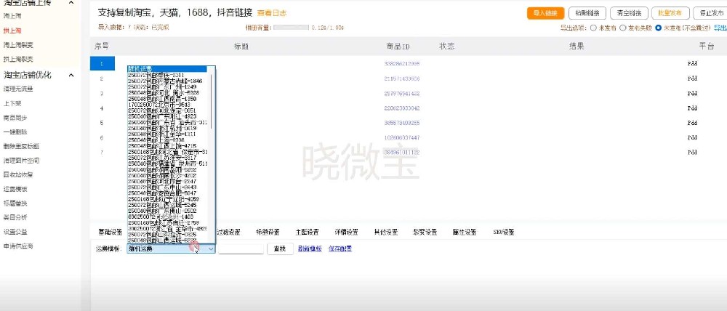Viewport: 727px width, 311px height.
Task: Collapse the 淘宝店铺优化 section chevron
Action: [71, 75]
